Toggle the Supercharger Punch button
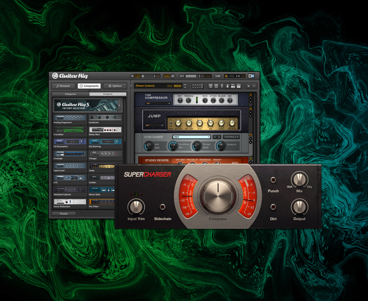Screen dimensions: 368x301 [273, 180]
